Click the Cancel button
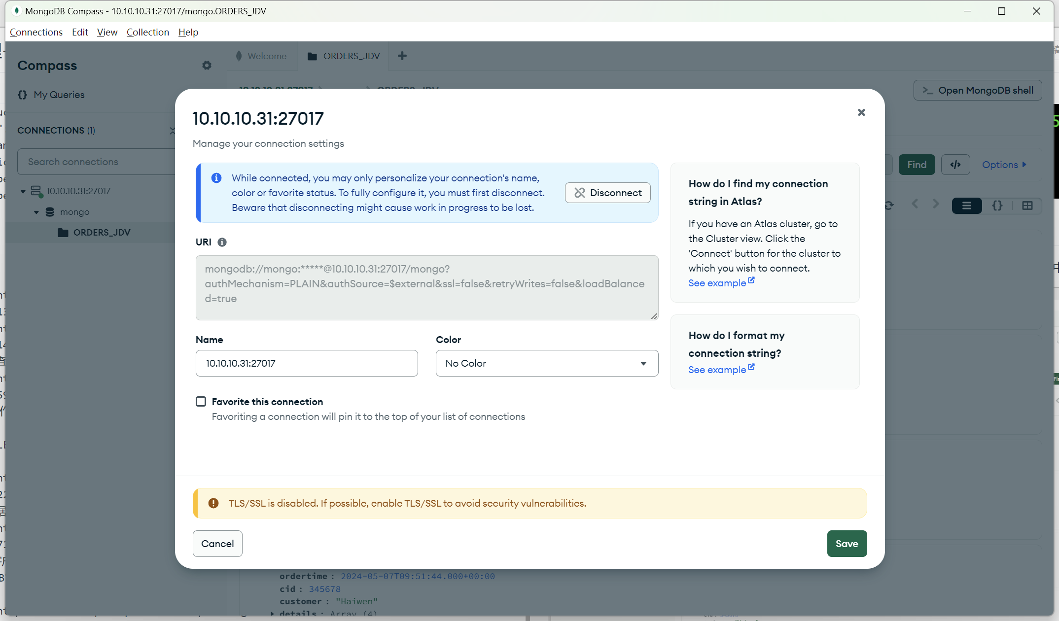 (x=217, y=544)
